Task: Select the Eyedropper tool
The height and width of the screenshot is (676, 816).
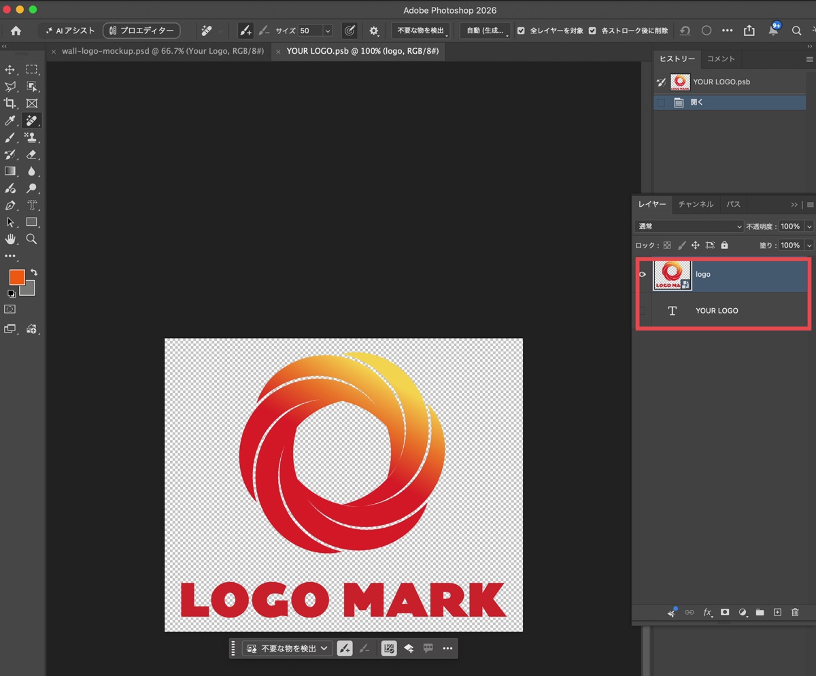Action: click(10, 120)
